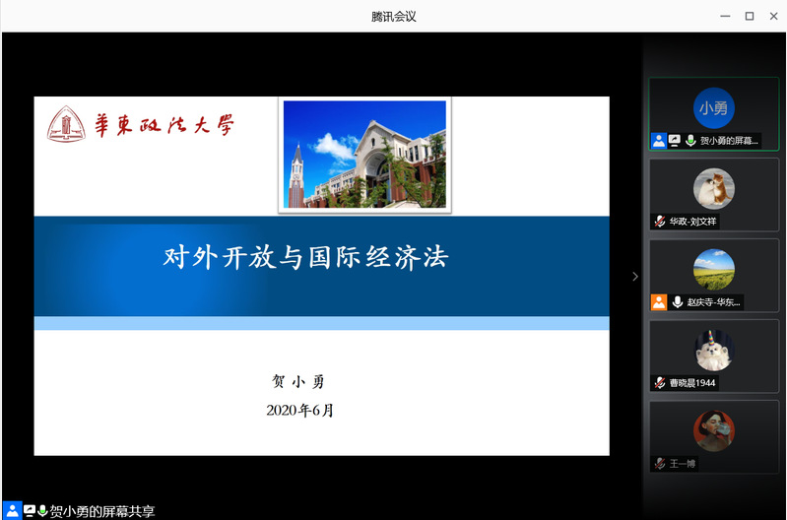Click the screen-share icon on 贺小勇's tile

click(674, 141)
